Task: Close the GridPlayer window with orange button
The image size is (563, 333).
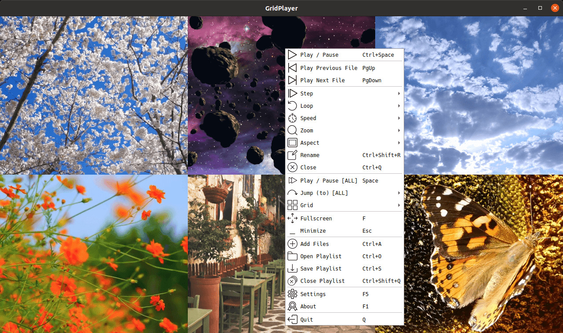Action: 555,8
